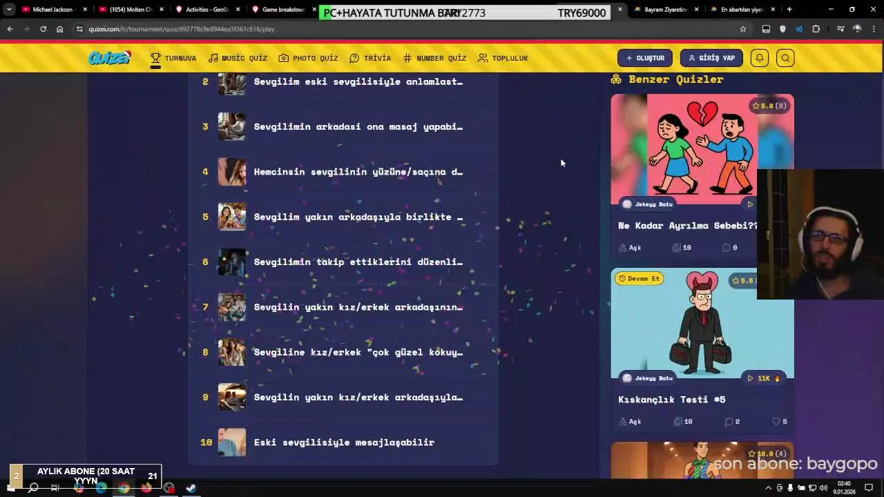Show hidden system tray icons

coord(768,488)
